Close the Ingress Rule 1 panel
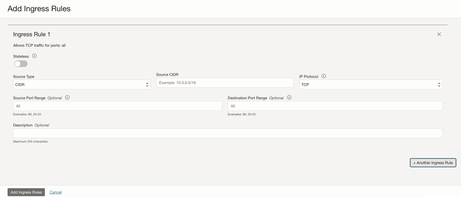Screen dimensions: 461x197 click(439, 34)
